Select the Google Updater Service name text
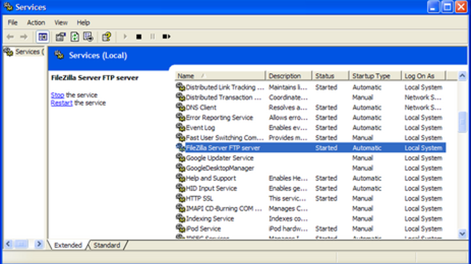This screenshot has width=471, height=264. coord(220,158)
